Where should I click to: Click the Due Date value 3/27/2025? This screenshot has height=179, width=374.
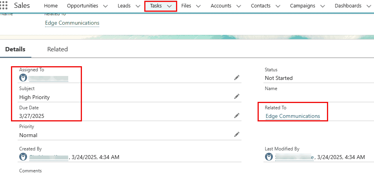(x=32, y=116)
